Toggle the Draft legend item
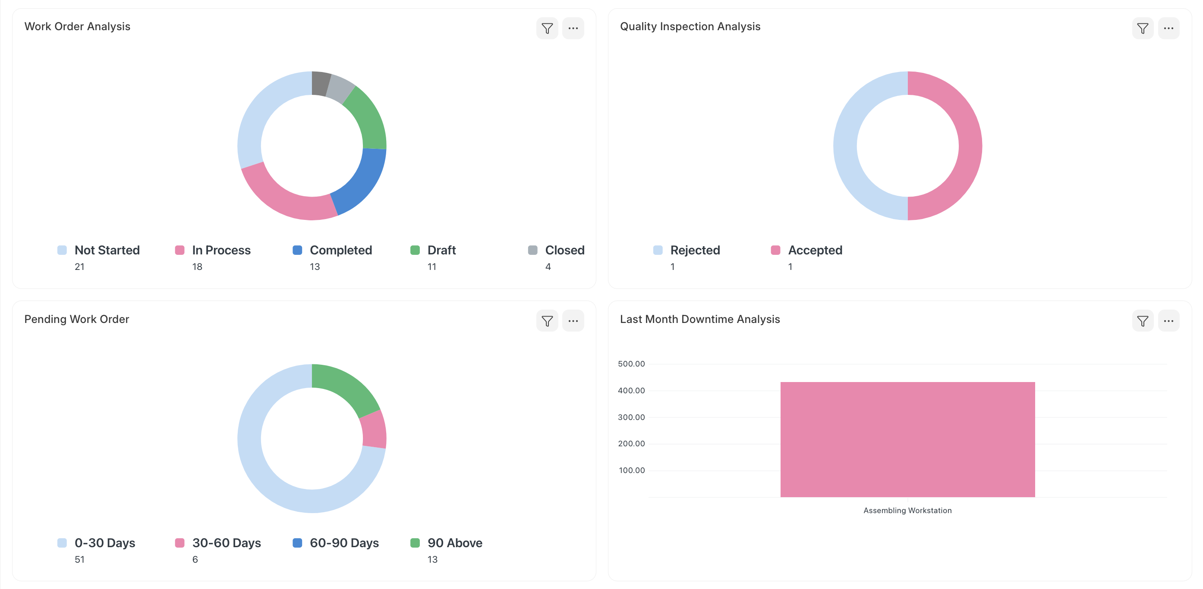1203x589 pixels. 441,250
